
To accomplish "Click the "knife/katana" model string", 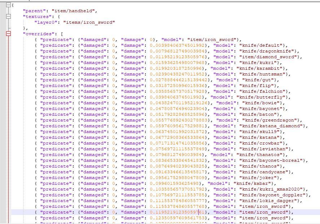I will coord(259,138).
